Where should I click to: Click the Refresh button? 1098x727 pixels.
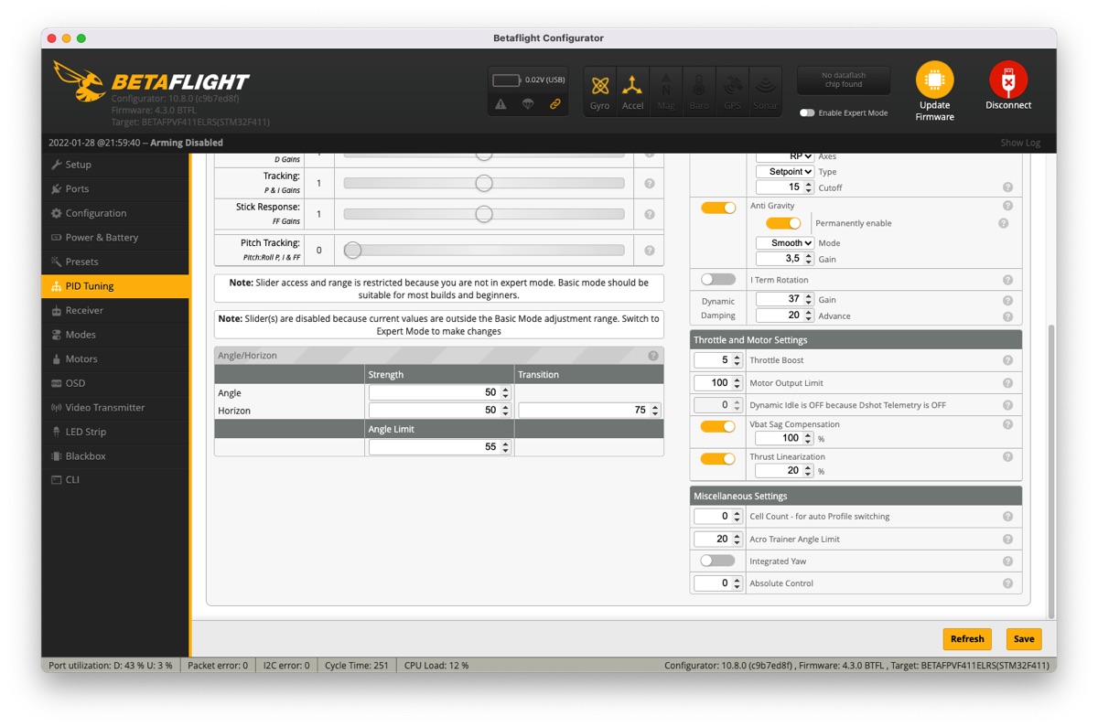point(967,639)
